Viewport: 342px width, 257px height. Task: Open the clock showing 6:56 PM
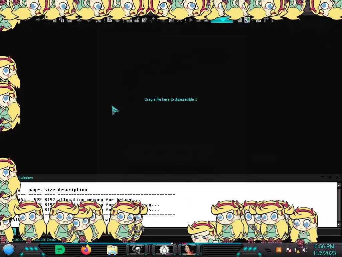(324, 250)
